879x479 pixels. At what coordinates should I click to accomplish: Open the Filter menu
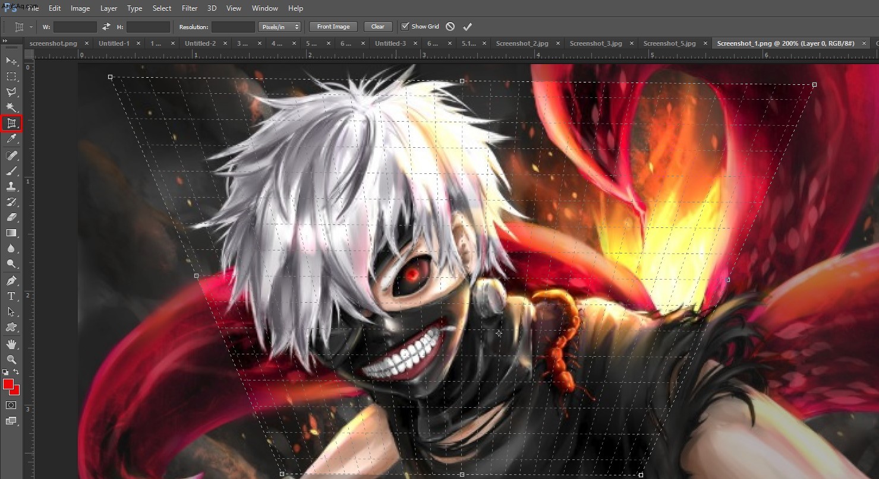[190, 8]
